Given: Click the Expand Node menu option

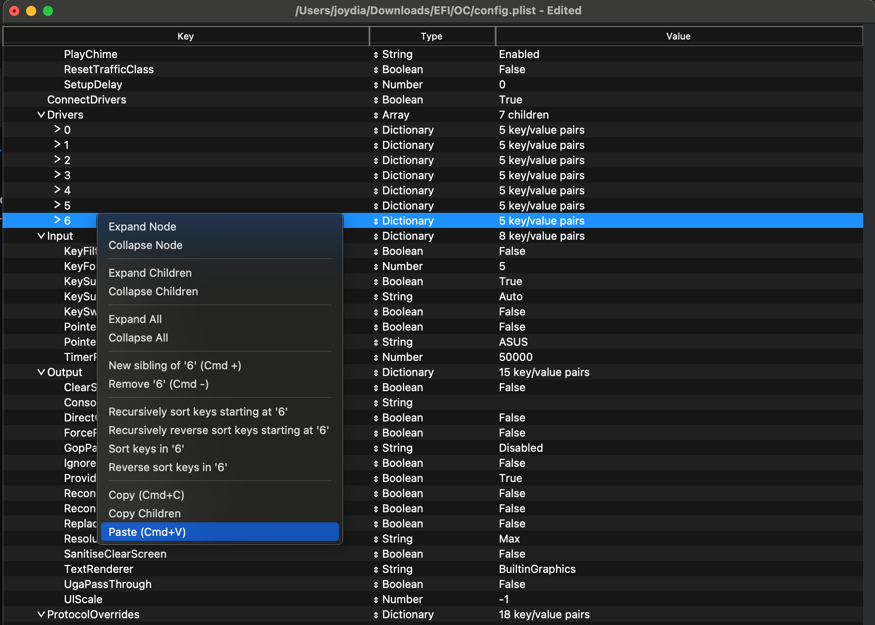Looking at the screenshot, I should click(143, 226).
